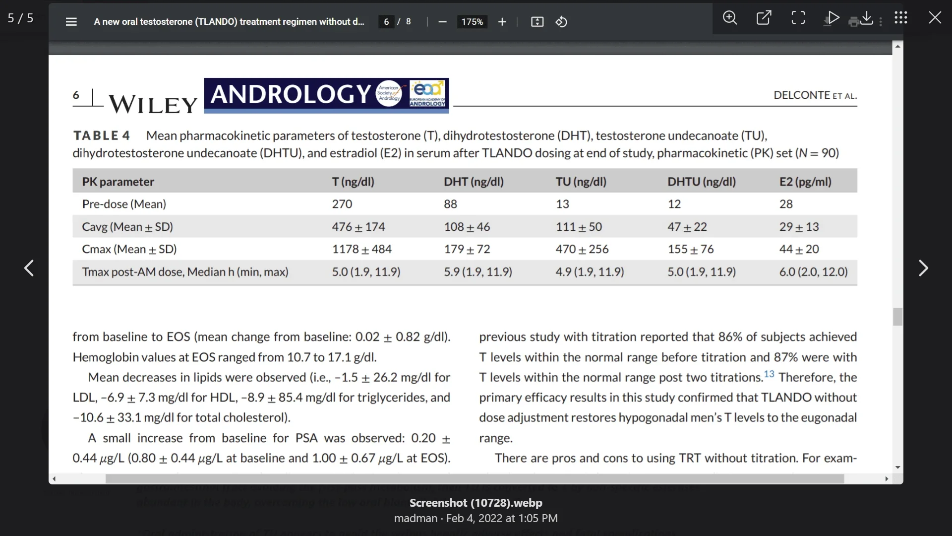Click the scroll down arrow of PDF
952x536 pixels.
pyautogui.click(x=897, y=468)
